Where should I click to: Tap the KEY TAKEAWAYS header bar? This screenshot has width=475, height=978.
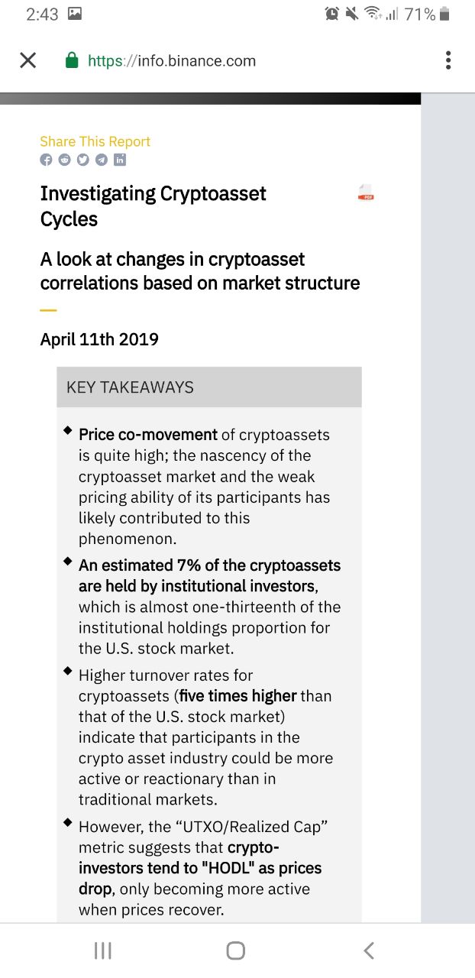pos(209,387)
